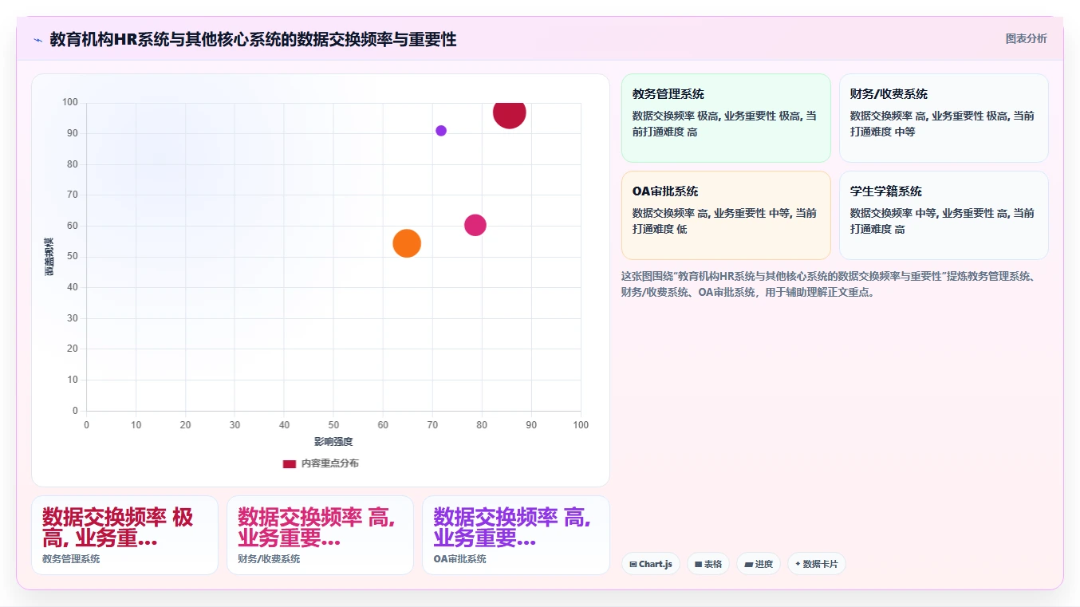The height and width of the screenshot is (607, 1080).
Task: Click the 教务管理系统 card description text
Action: pos(724,124)
